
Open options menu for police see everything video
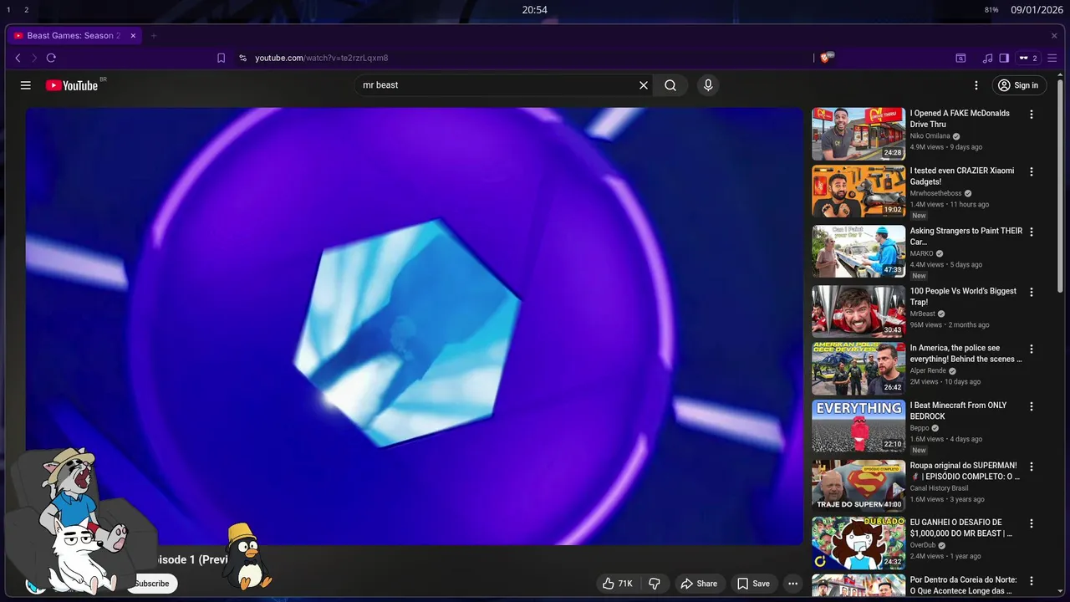[x=1032, y=349]
